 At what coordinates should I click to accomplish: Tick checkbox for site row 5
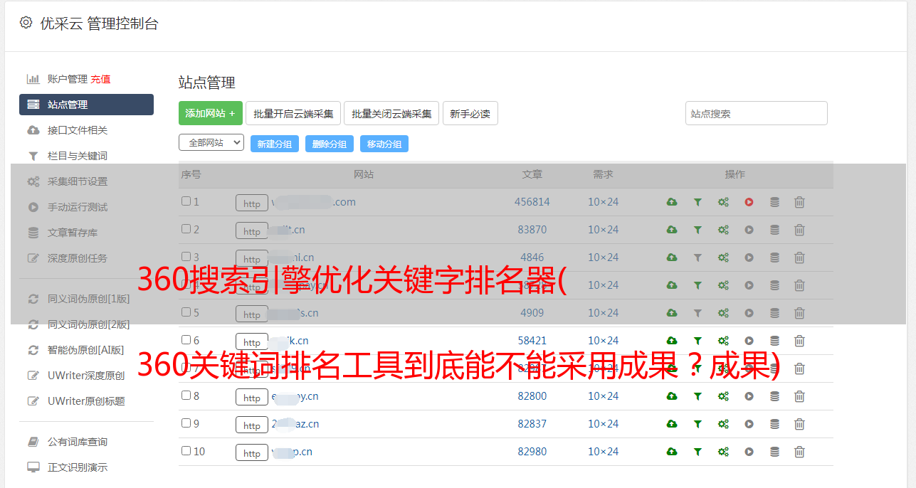click(x=186, y=312)
